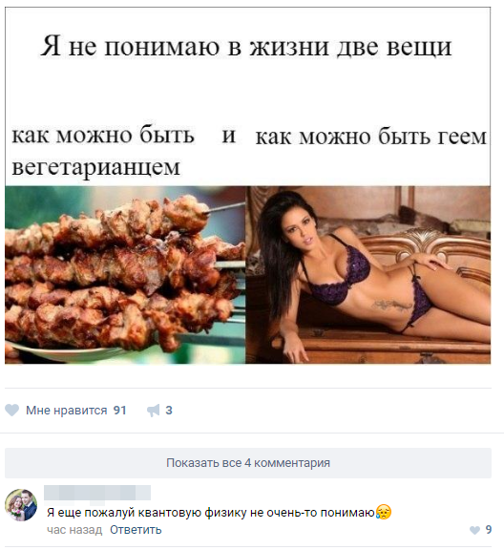Click the "Мне нравится" label
Image resolution: width=504 pixels, height=550 pixels.
click(66, 410)
